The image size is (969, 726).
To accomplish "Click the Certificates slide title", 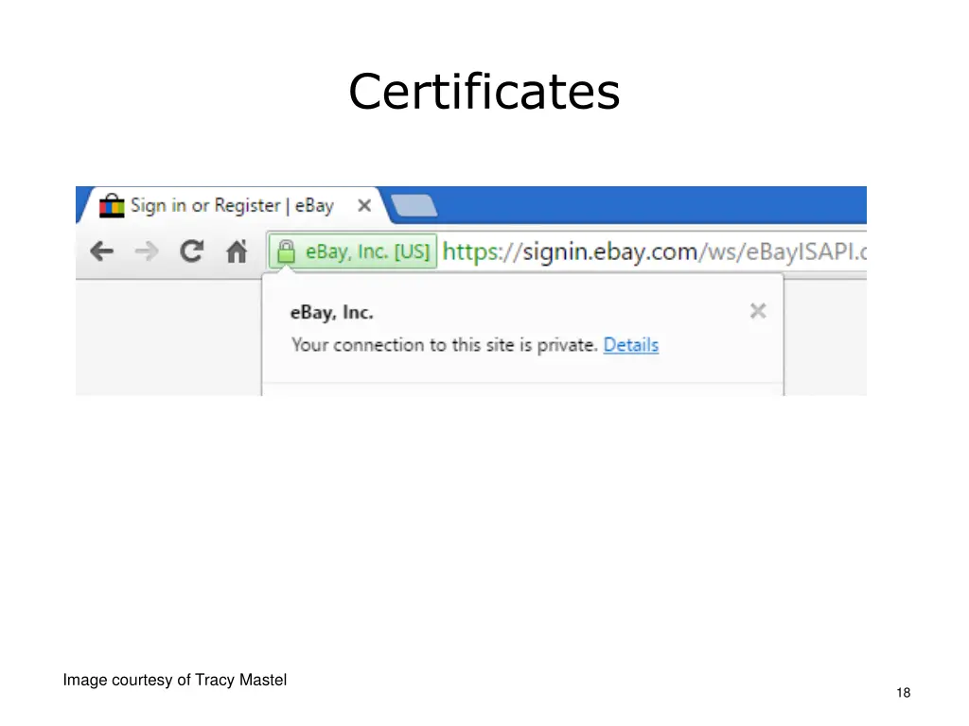I will pyautogui.click(x=484, y=92).
